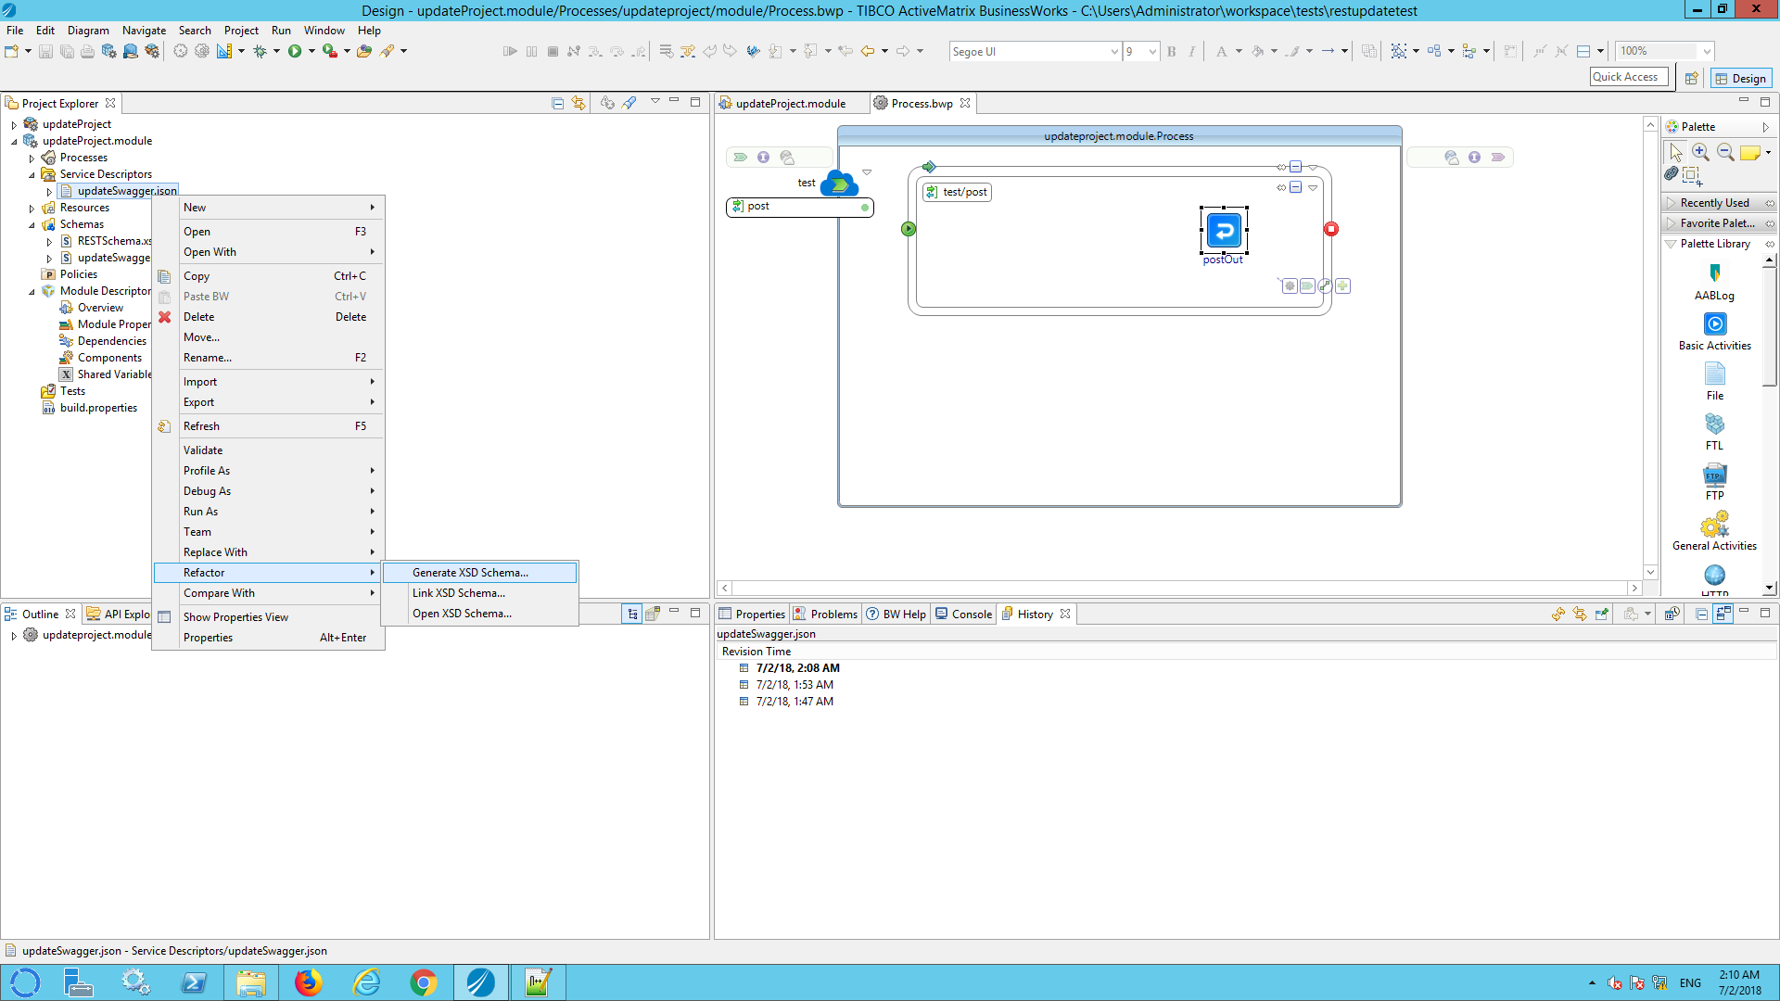Open the FTP palette drawer
Screen dimensions: 1780x1001
click(x=1714, y=482)
